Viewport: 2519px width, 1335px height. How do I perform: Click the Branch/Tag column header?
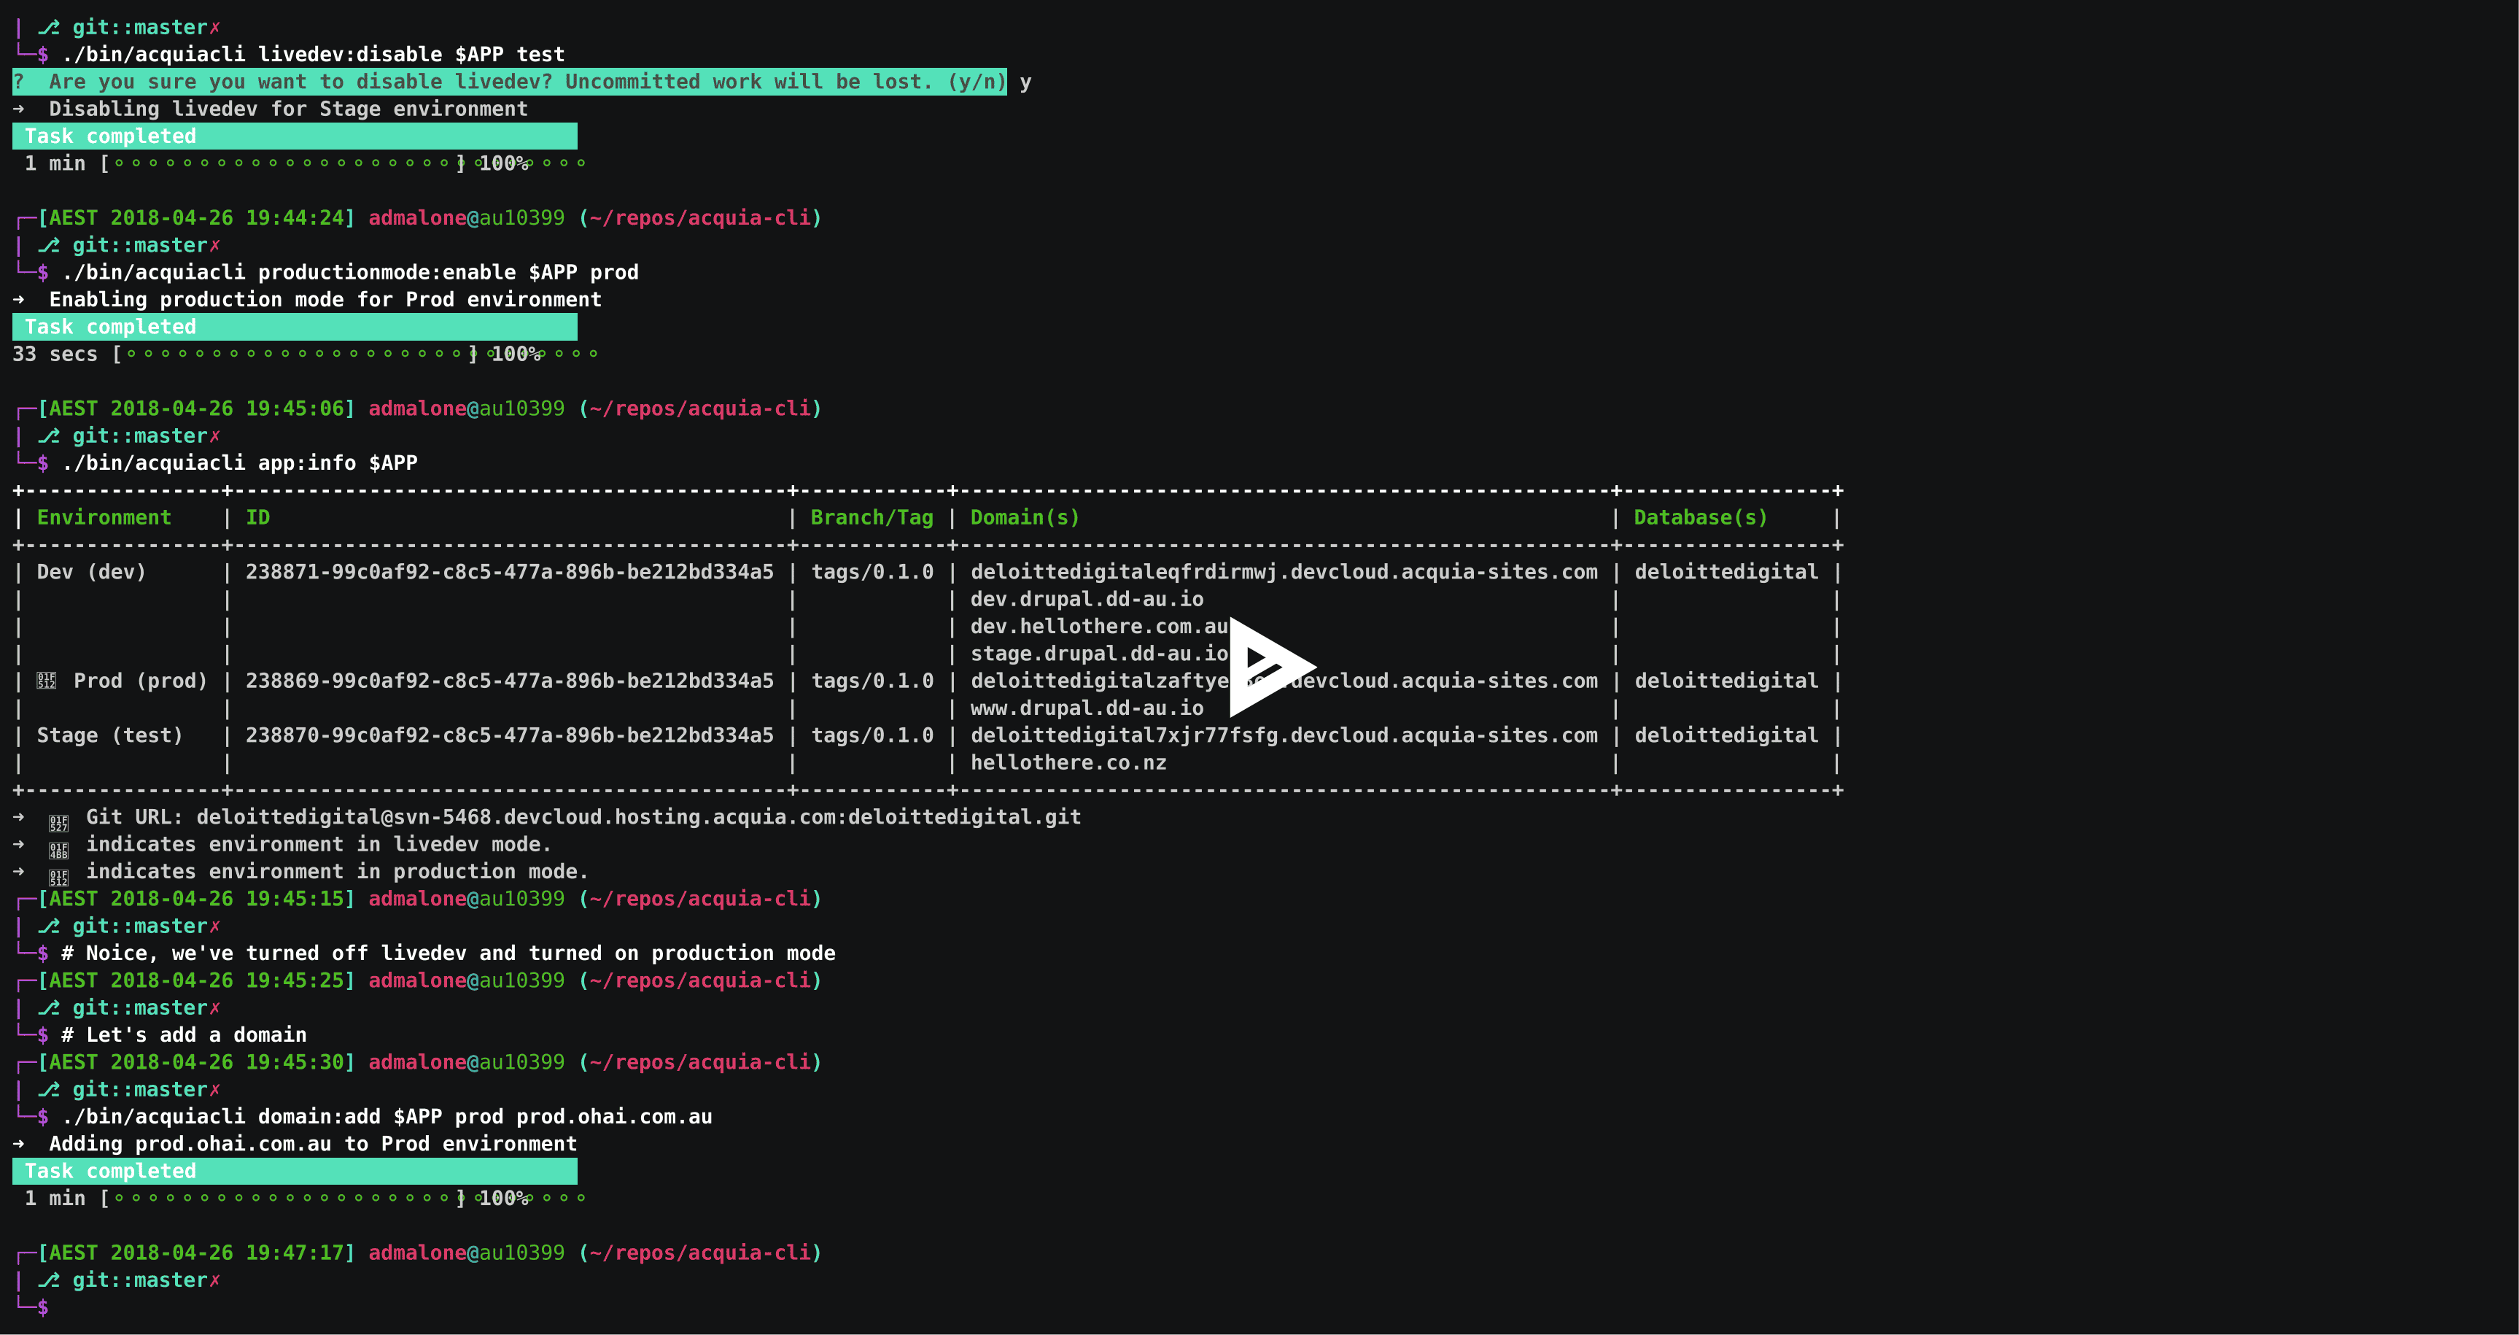[872, 517]
